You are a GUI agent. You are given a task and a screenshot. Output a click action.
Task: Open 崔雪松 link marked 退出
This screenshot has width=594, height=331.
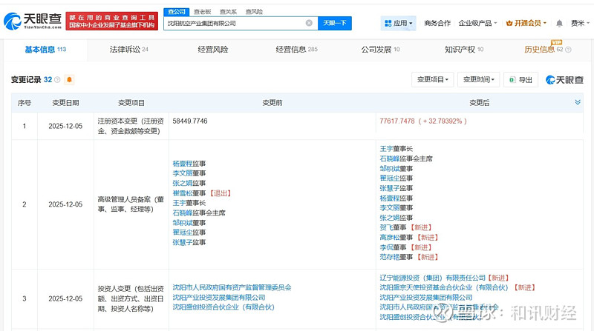(183, 193)
